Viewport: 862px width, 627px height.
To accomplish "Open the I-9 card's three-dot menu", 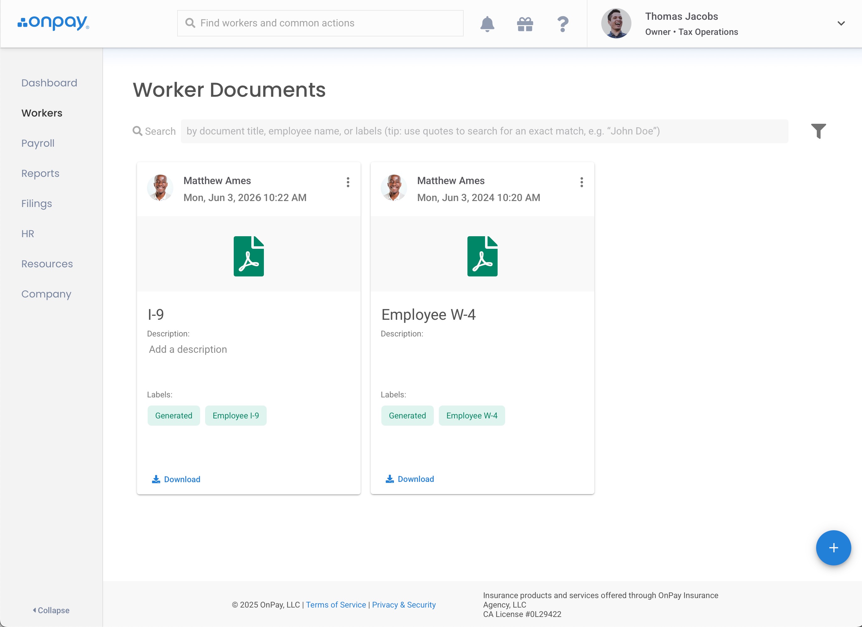I will click(348, 183).
